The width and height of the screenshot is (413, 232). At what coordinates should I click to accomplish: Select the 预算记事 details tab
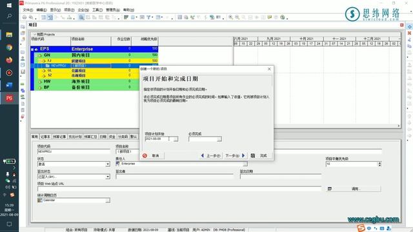[x=59, y=137]
